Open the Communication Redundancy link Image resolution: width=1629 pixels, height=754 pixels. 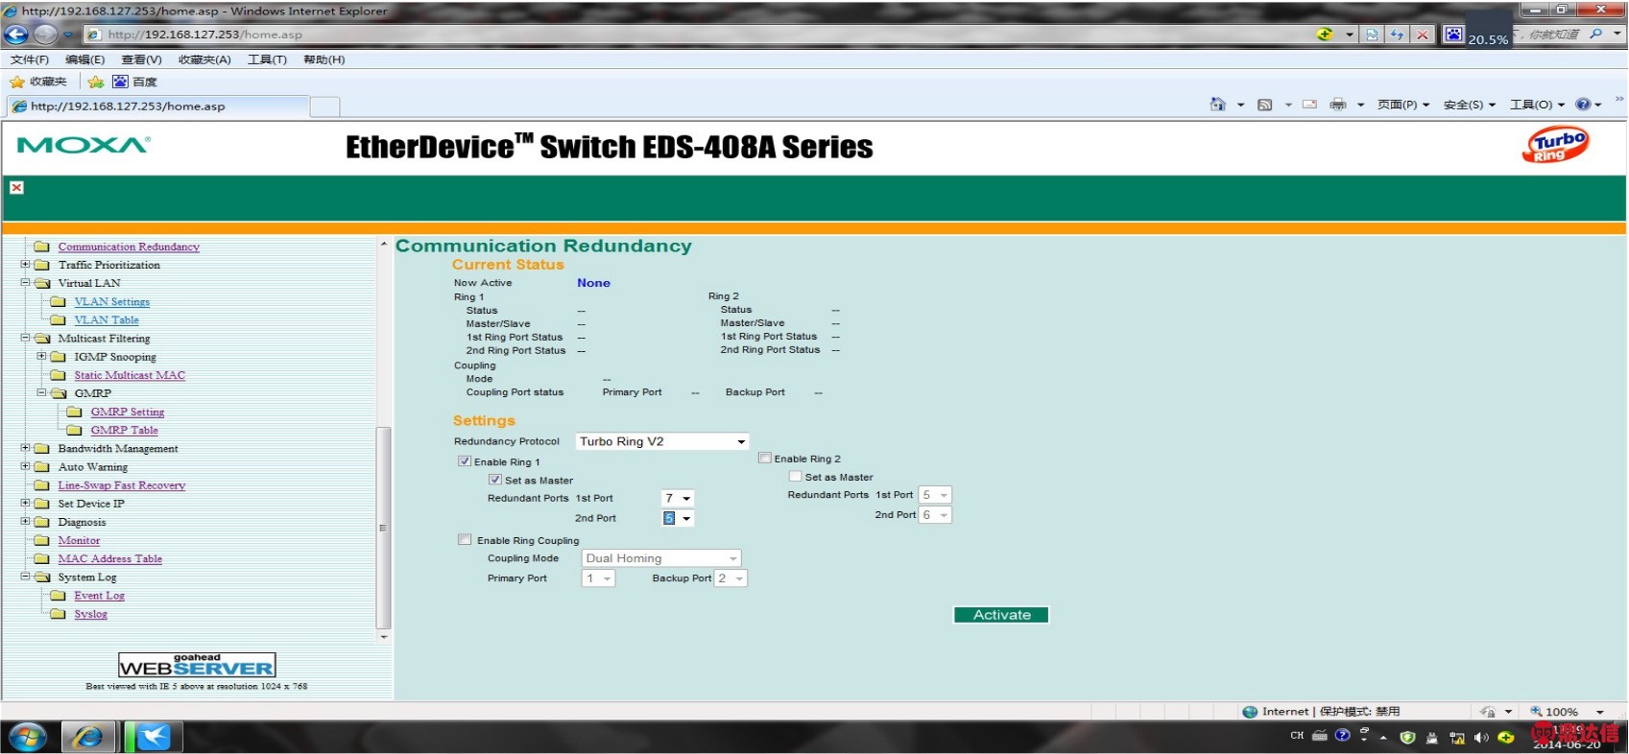129,247
